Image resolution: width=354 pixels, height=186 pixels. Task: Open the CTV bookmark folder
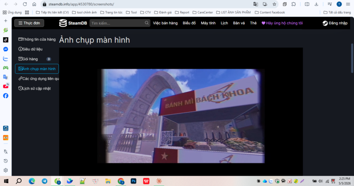(146, 12)
